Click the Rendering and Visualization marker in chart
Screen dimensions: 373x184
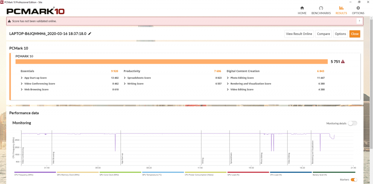[x=313, y=152]
